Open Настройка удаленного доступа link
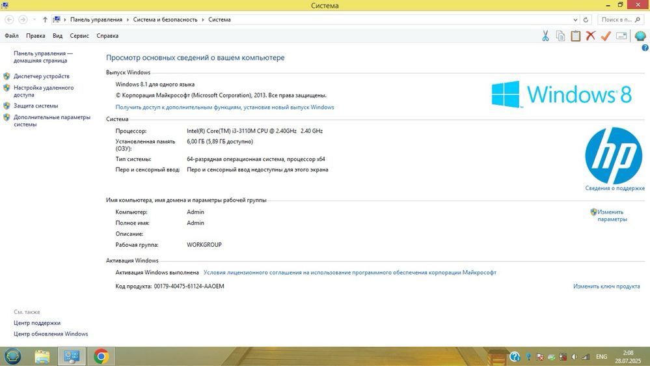The width and height of the screenshot is (650, 366). (x=44, y=91)
